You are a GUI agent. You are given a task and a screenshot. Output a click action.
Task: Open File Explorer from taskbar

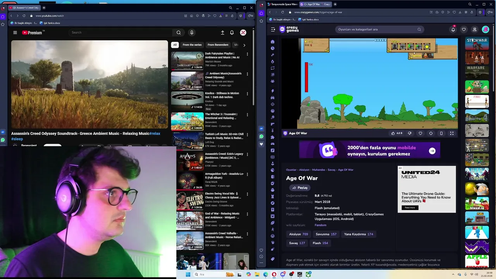[257, 274]
